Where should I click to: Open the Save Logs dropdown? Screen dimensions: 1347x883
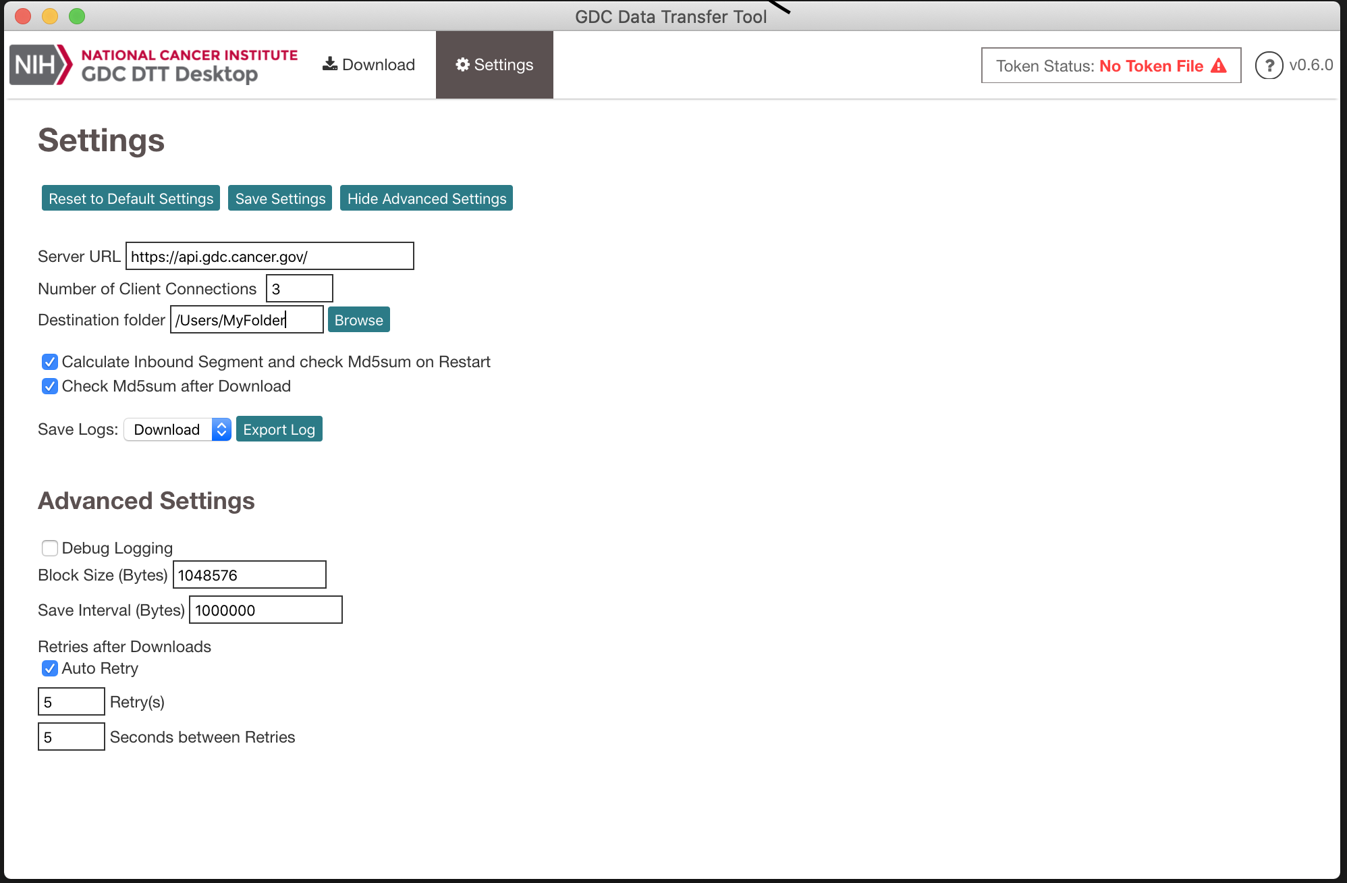click(177, 429)
